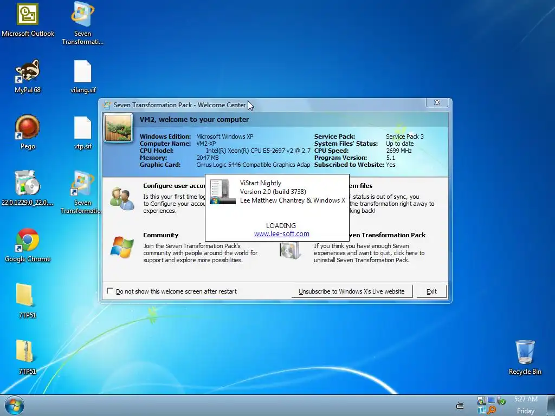Click the 'ViStart Nightly' text in the splash
Screen dimensions: 555x416
click(261, 183)
